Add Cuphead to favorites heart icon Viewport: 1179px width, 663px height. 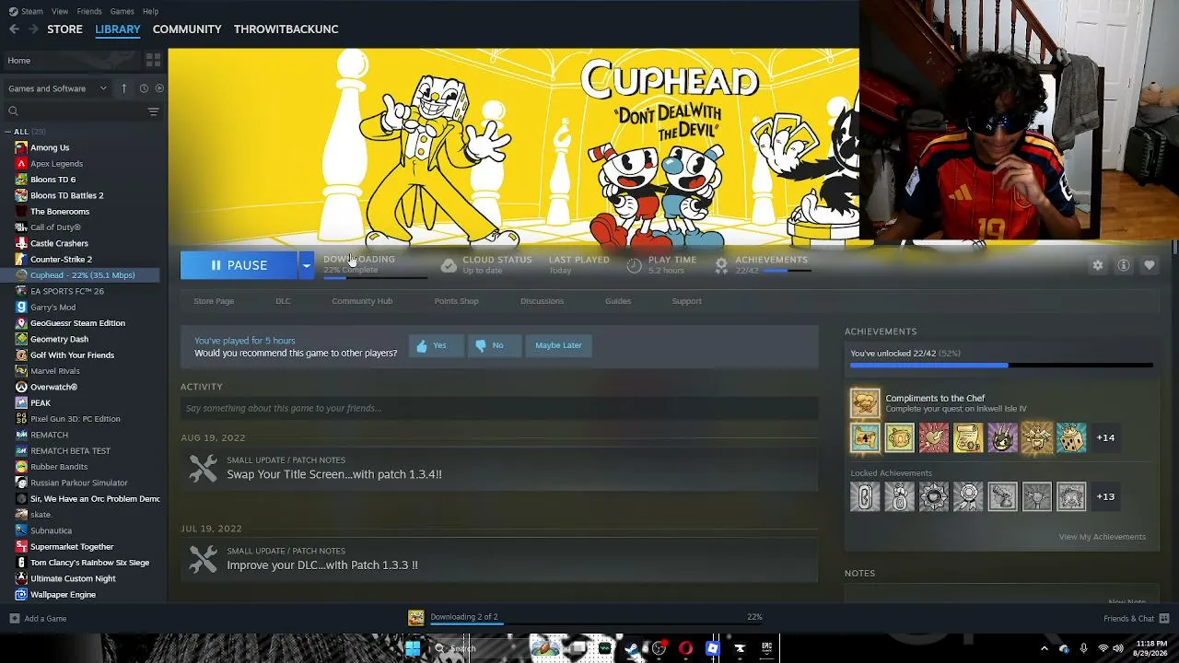coord(1150,265)
